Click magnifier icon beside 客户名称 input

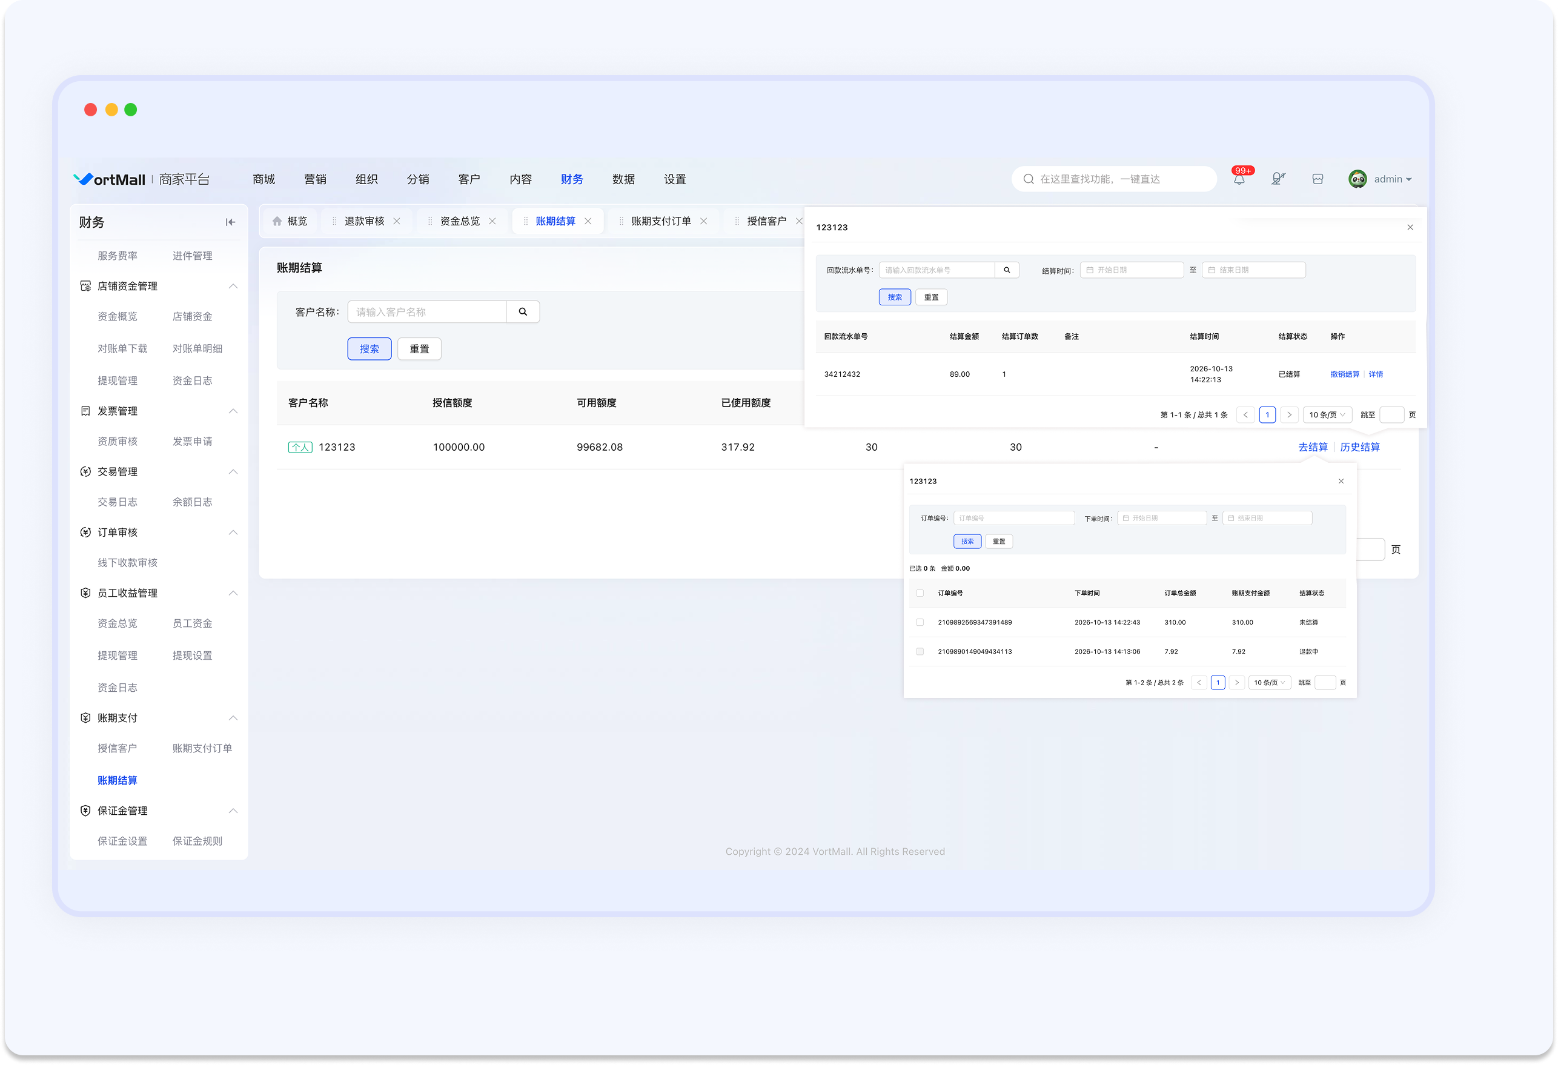(x=523, y=312)
